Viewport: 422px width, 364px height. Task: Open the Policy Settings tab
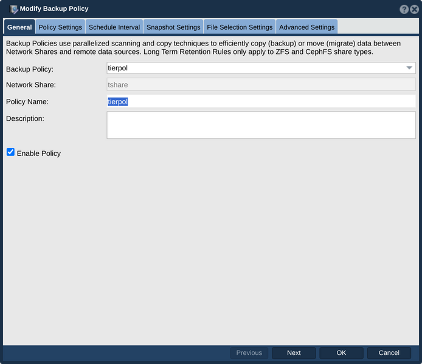(x=60, y=27)
